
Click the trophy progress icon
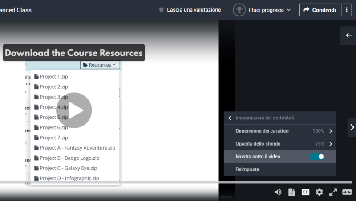[239, 10]
